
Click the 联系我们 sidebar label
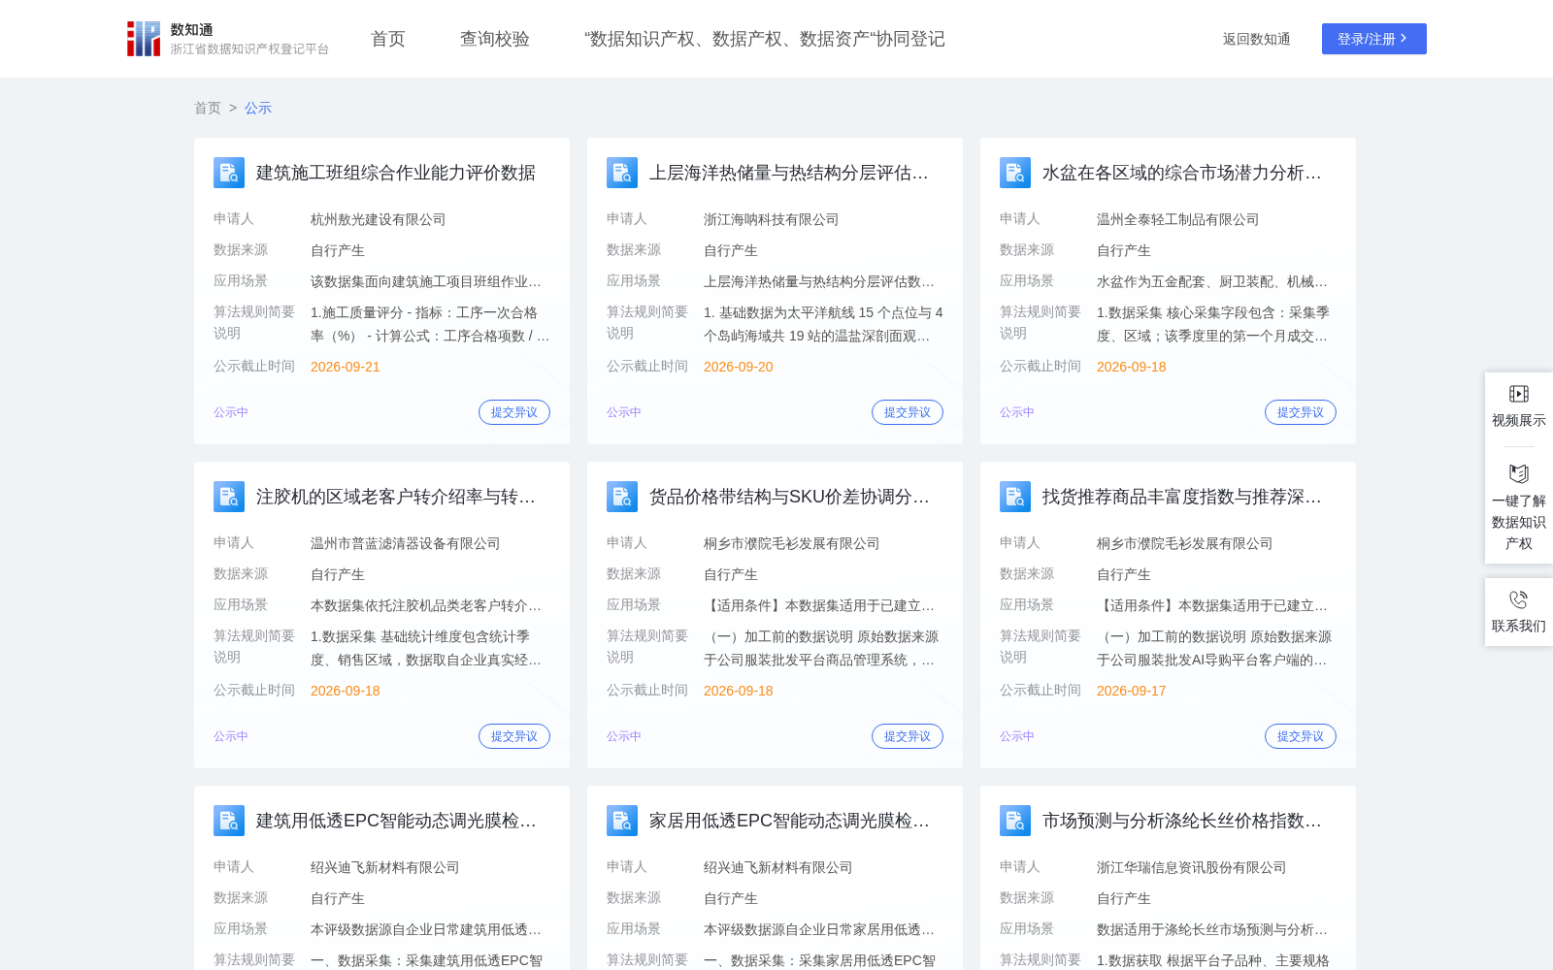[x=1519, y=626]
